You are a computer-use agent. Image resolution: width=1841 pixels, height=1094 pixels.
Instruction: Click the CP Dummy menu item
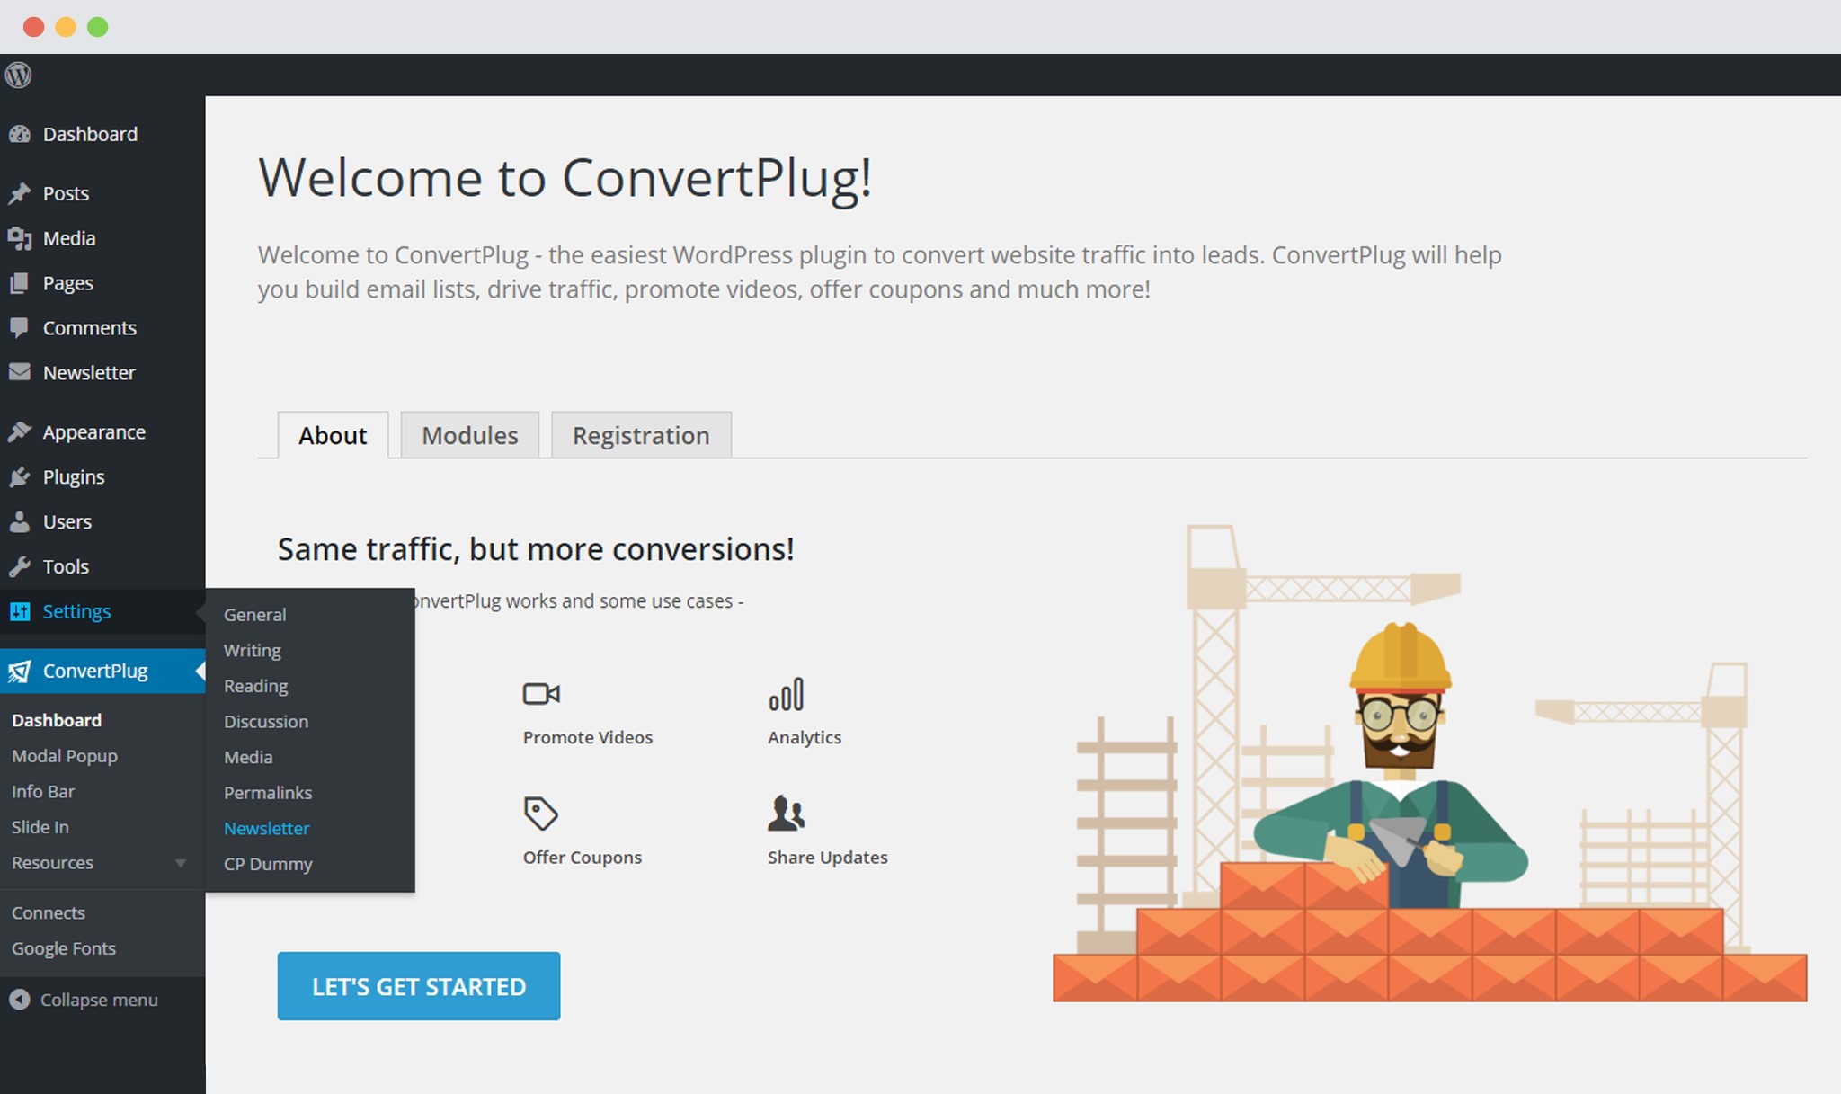point(267,864)
